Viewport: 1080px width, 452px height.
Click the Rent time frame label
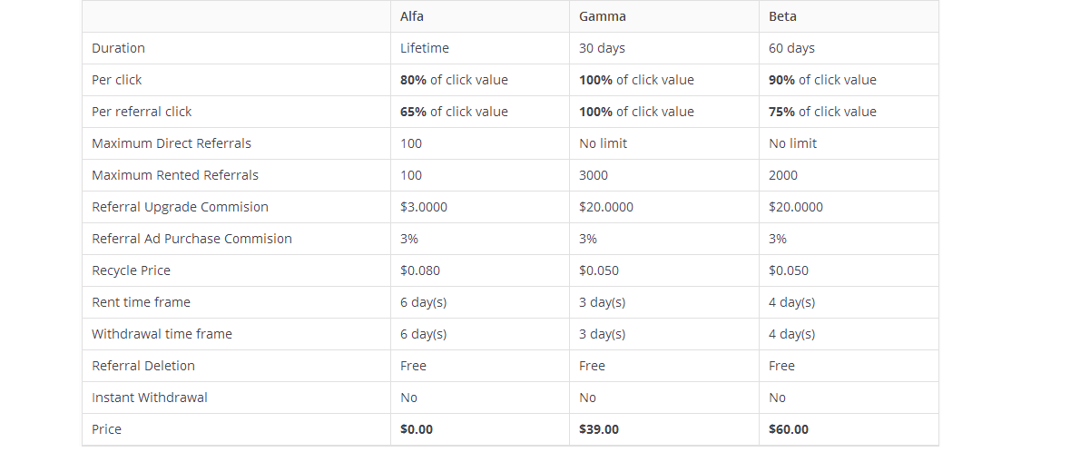(141, 302)
